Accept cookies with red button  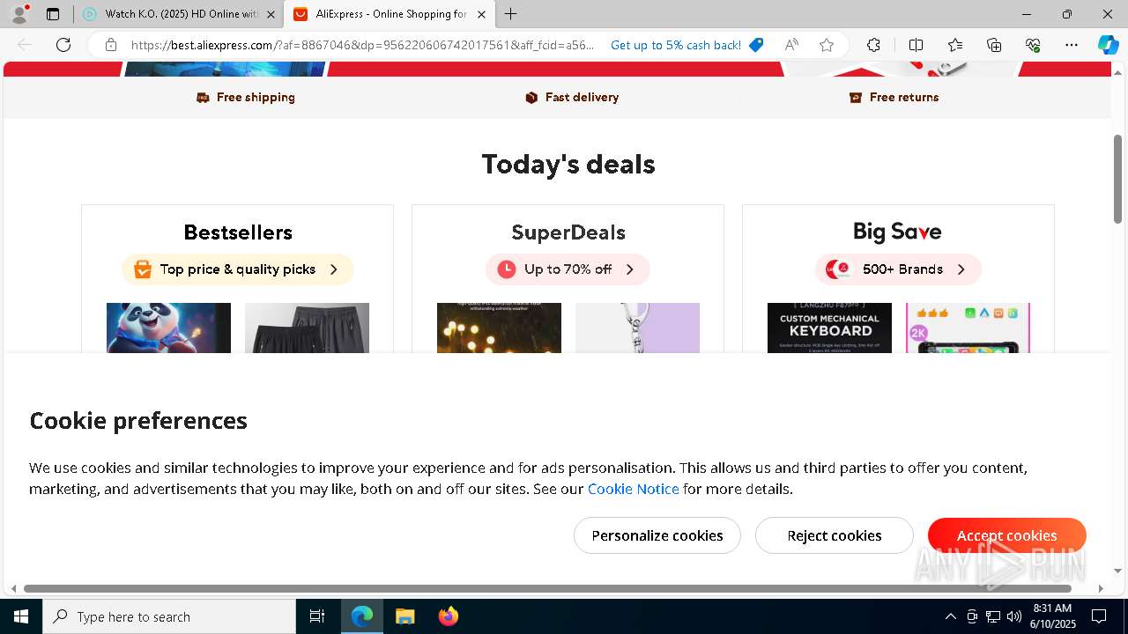[x=1006, y=535]
